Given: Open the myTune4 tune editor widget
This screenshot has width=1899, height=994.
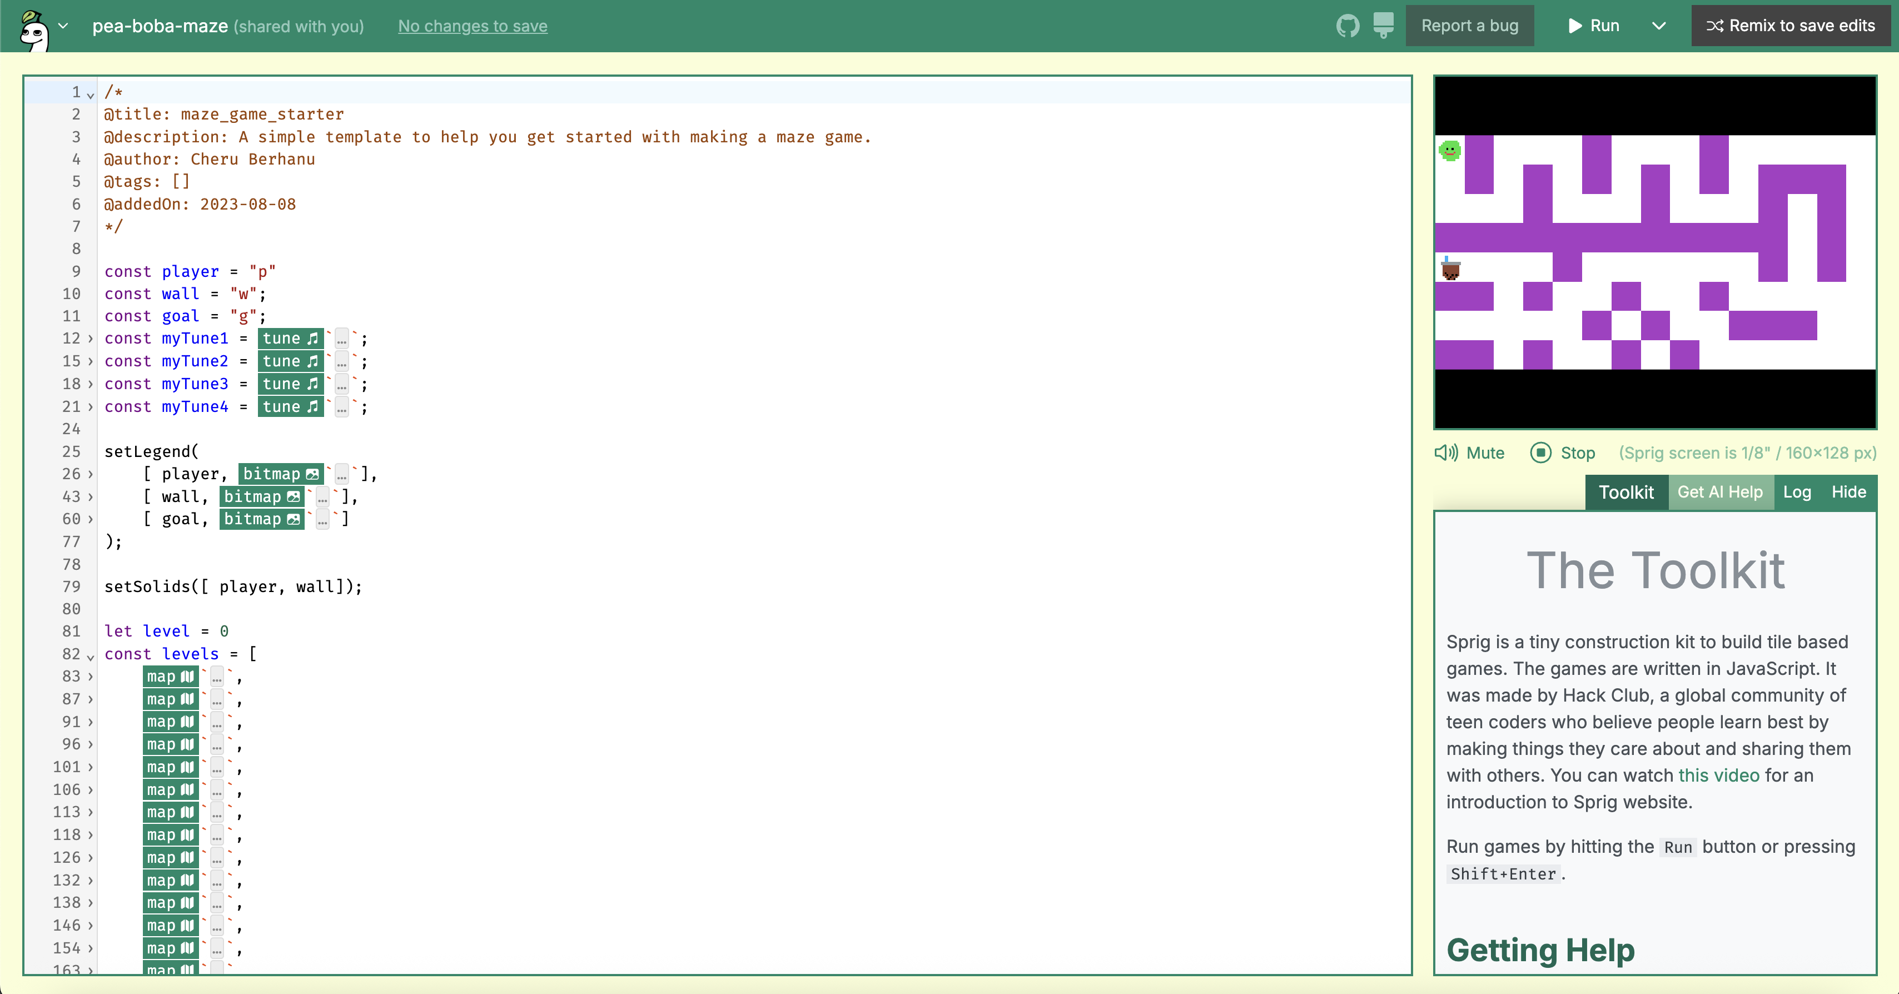Looking at the screenshot, I should (x=290, y=406).
